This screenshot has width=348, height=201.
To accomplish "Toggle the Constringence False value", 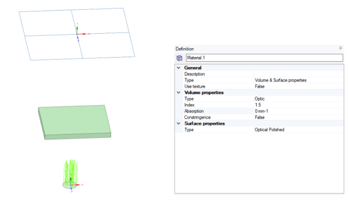I will point(299,117).
